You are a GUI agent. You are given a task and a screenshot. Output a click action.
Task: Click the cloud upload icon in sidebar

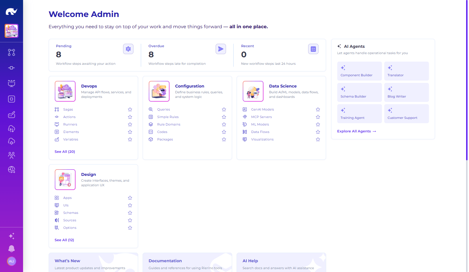(x=12, y=129)
